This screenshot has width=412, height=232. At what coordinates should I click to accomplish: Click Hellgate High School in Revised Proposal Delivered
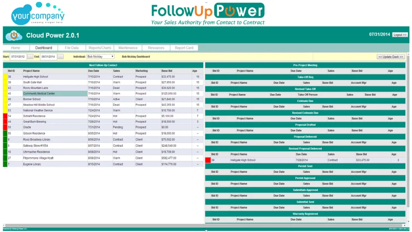(243, 160)
